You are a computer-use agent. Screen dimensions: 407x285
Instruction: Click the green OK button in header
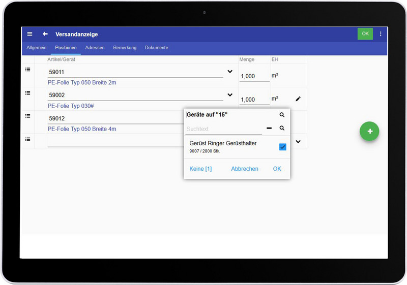365,34
